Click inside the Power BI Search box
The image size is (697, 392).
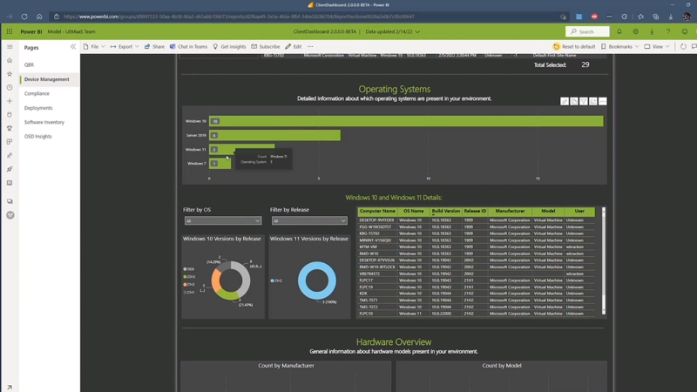(x=587, y=31)
